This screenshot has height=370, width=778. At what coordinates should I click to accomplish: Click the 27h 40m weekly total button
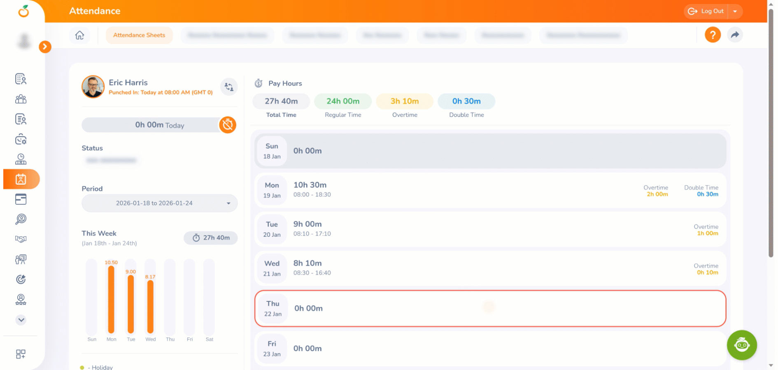click(211, 238)
